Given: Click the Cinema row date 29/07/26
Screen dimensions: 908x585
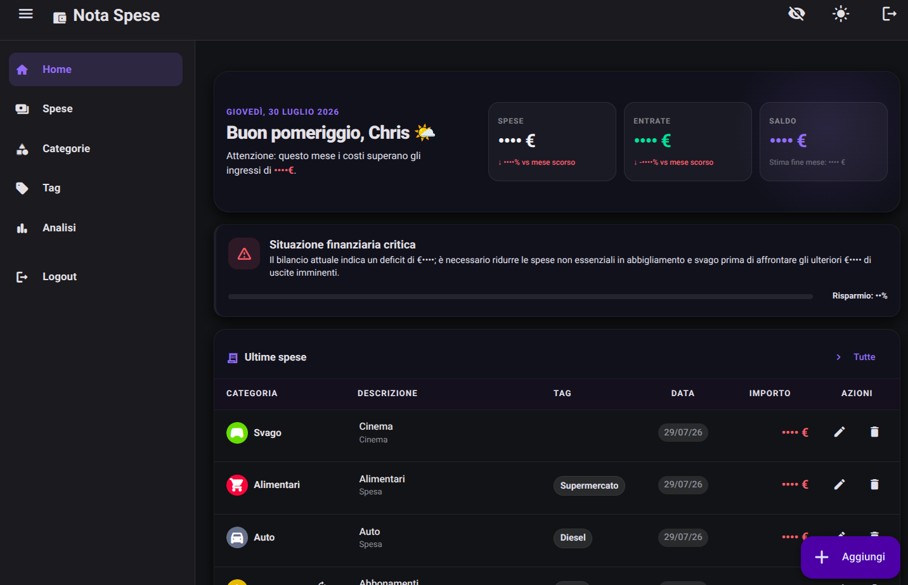Looking at the screenshot, I should [683, 432].
